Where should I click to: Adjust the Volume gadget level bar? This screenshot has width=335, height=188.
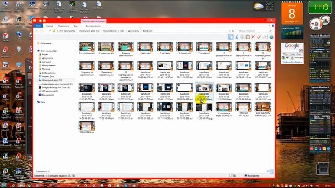[x=292, y=33]
